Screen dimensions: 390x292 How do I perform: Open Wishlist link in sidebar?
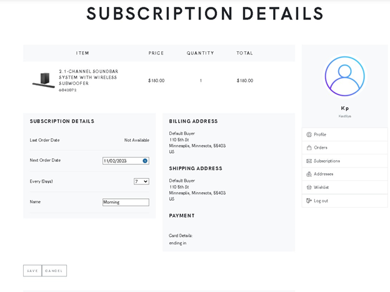click(345, 187)
